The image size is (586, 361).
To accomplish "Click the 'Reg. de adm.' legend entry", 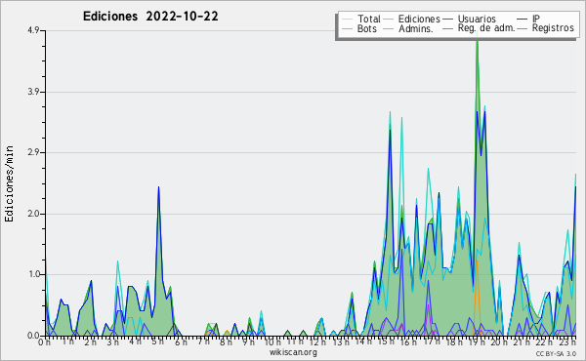I will click(486, 28).
